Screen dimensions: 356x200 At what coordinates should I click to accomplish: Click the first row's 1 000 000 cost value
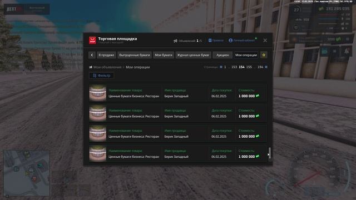[249, 96]
